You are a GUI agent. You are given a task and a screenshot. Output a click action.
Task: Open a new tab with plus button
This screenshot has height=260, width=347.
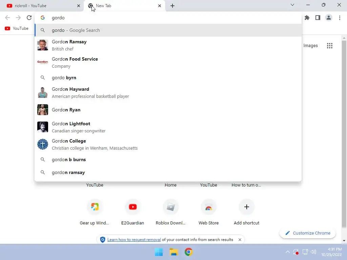pos(172,6)
